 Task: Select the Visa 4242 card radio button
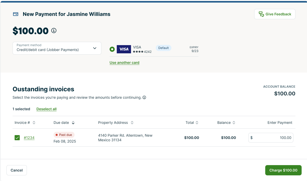click(x=112, y=49)
